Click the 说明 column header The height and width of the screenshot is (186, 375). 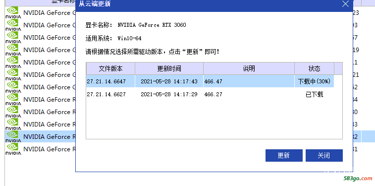[249, 69]
